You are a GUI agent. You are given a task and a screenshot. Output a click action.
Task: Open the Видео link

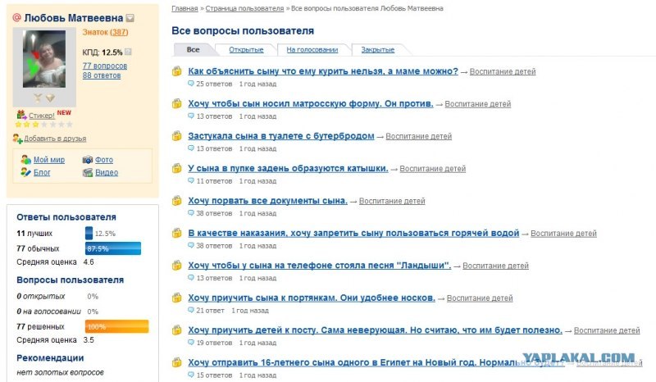pos(107,172)
